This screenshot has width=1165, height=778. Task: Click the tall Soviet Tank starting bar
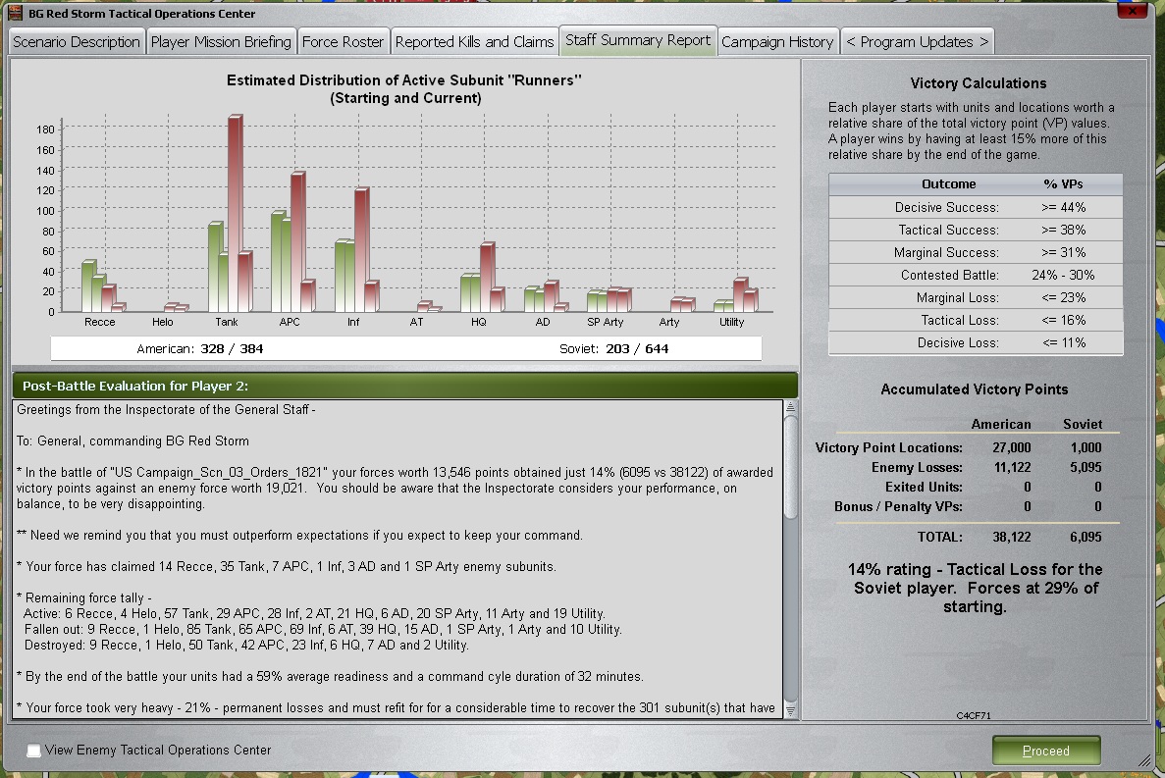pos(235,213)
